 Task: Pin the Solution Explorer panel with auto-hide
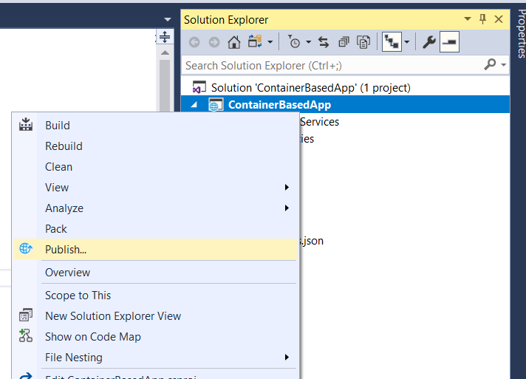[x=482, y=19]
